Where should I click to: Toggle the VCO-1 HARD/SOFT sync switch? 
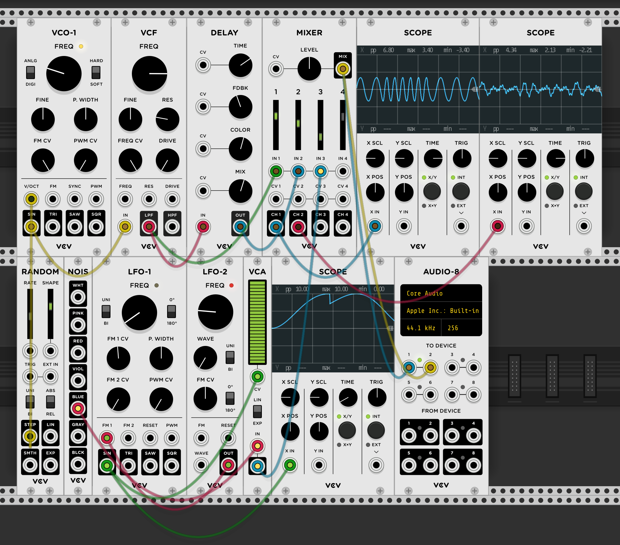(96, 72)
